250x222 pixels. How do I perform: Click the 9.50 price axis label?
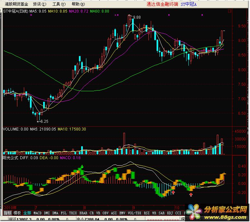pos(242,26)
